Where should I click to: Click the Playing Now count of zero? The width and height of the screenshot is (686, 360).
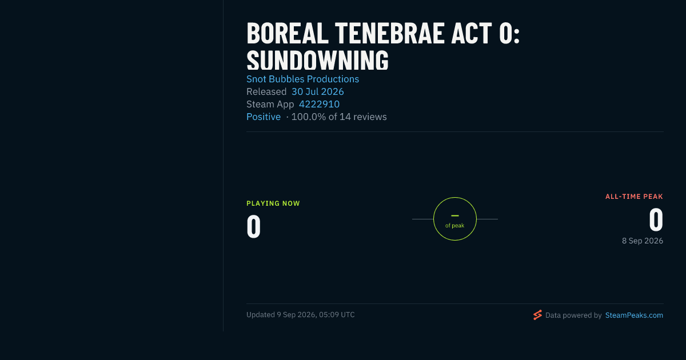point(254,226)
